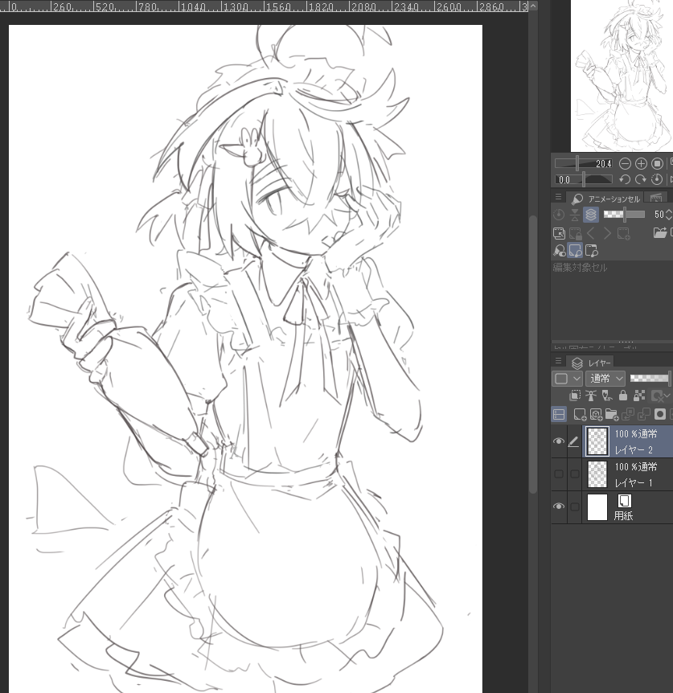This screenshot has height=693, width=673.
Task: Reset canvas rotation in the Navigator
Action: pos(657,179)
